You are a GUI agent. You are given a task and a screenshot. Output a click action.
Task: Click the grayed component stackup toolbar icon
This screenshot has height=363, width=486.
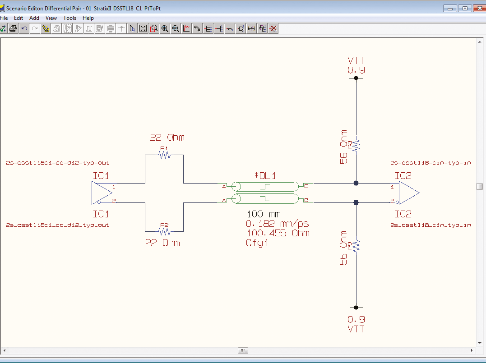pyautogui.click(x=111, y=29)
